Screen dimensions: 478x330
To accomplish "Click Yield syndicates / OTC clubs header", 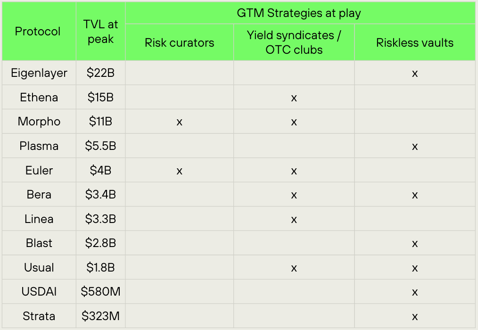I will pyautogui.click(x=294, y=42).
